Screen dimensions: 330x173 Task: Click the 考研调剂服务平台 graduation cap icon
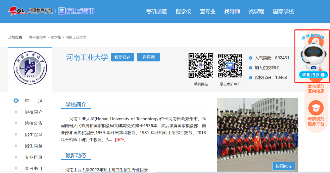(316, 108)
